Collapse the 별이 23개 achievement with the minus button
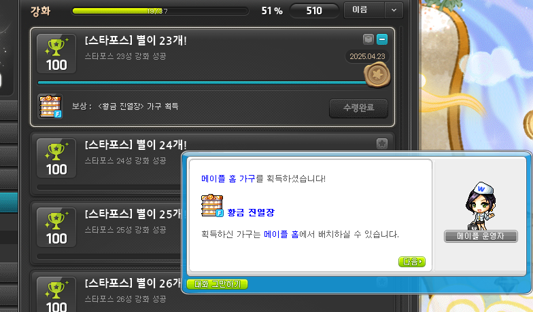 (x=382, y=39)
